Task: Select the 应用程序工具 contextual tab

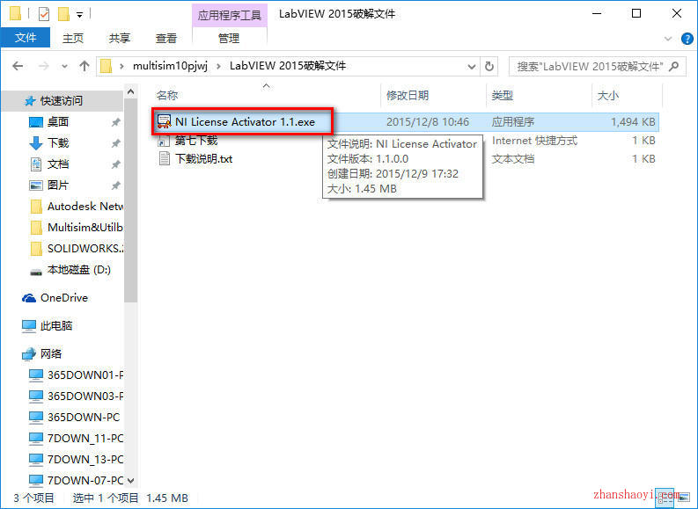Action: pos(229,16)
